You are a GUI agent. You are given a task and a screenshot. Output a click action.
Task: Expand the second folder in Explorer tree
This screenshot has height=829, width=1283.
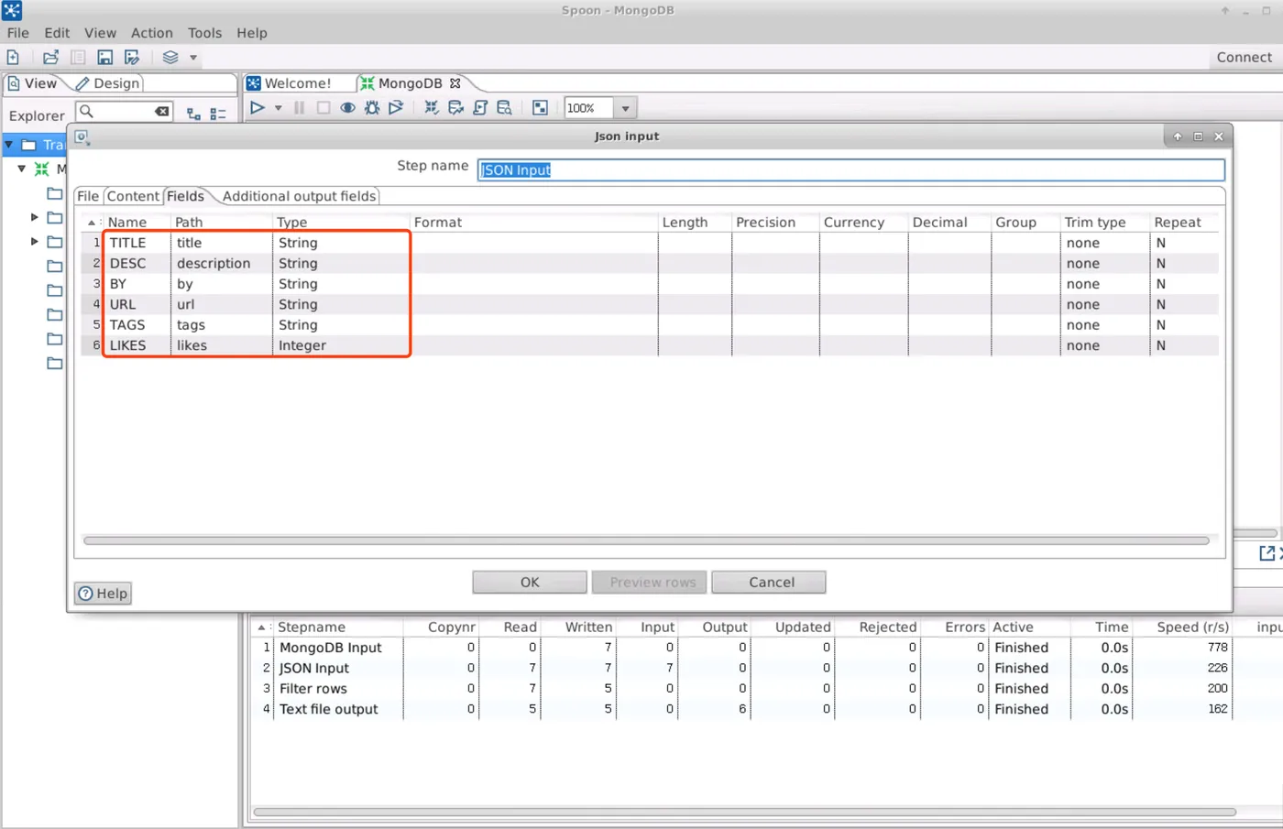(34, 217)
